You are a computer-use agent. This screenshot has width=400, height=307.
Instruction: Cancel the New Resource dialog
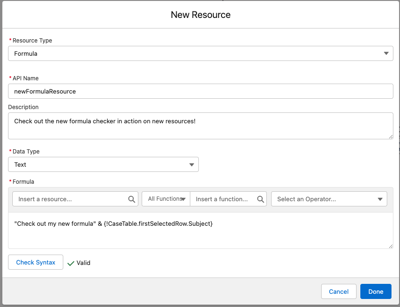point(339,291)
